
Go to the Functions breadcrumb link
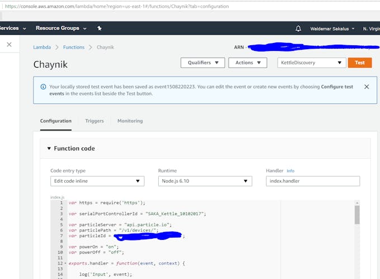74,48
